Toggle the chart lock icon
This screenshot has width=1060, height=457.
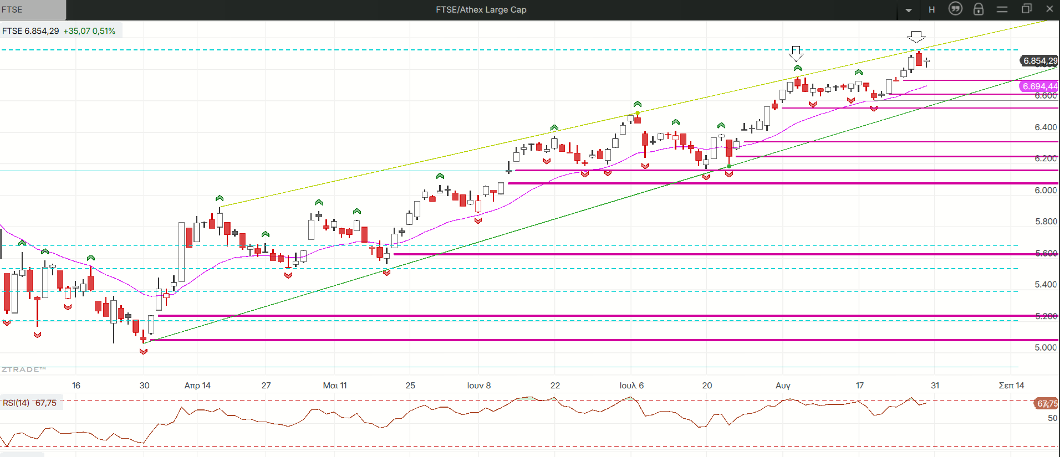click(x=979, y=9)
